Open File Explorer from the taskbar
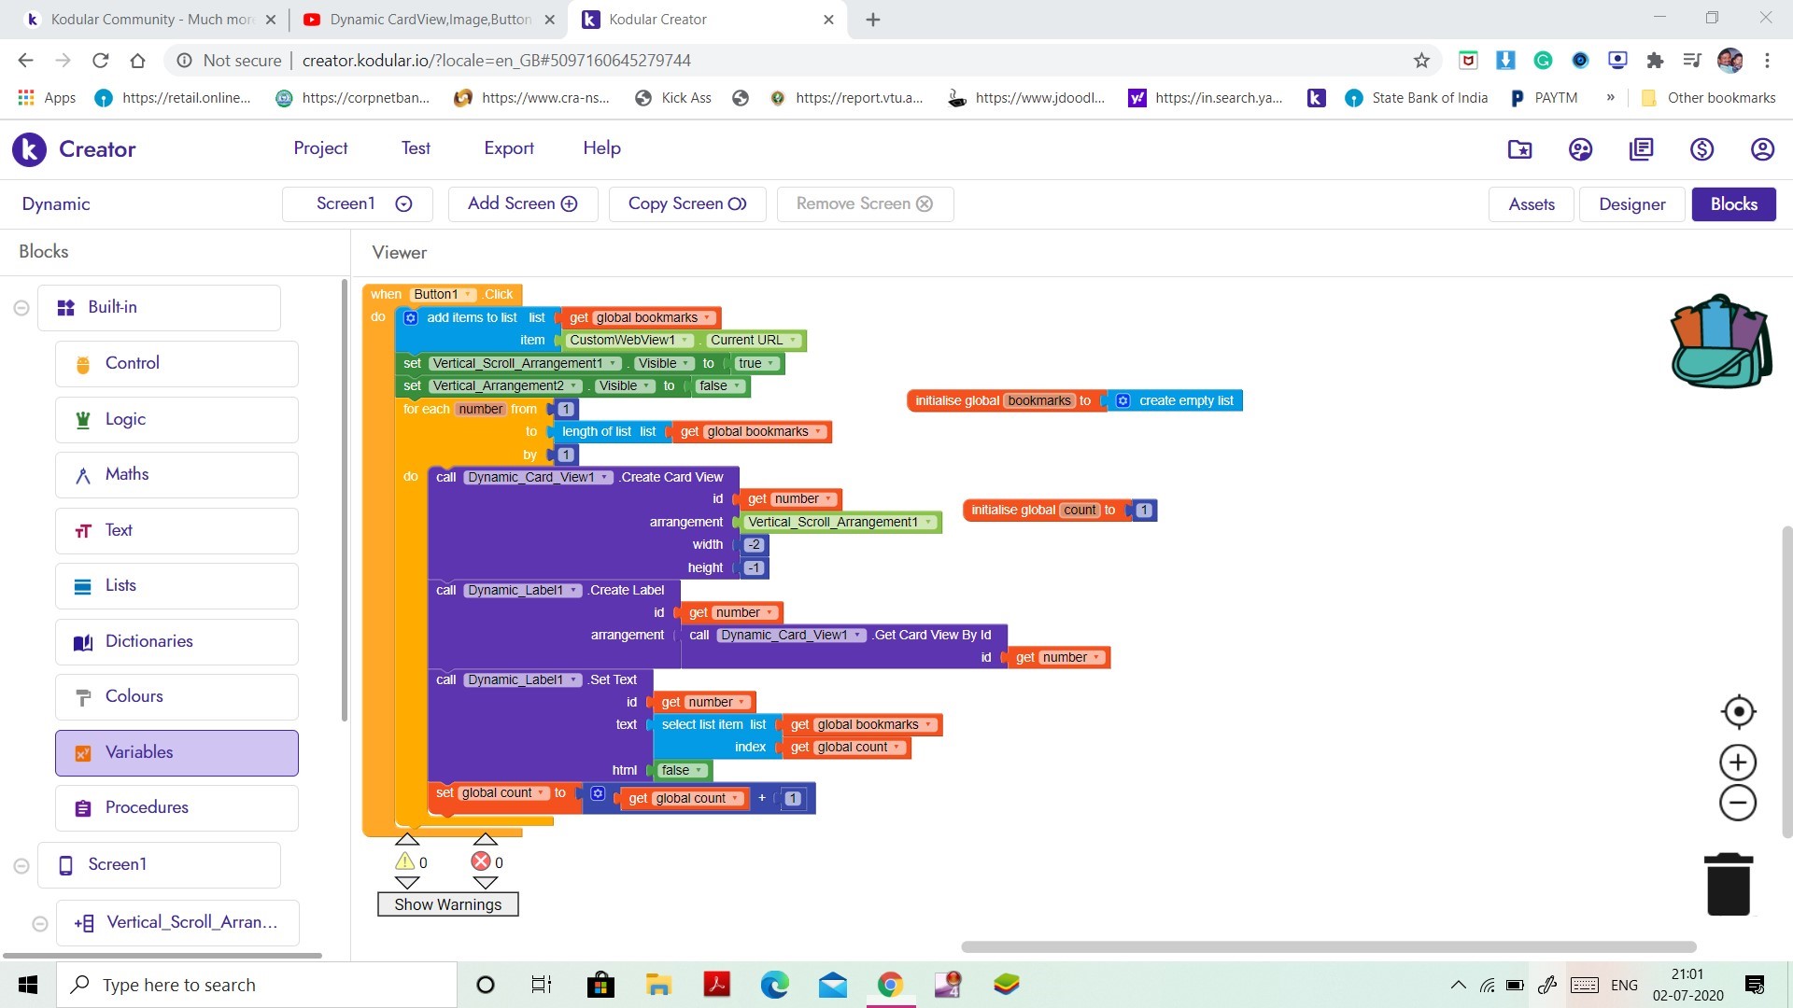The image size is (1793, 1008). (x=658, y=985)
